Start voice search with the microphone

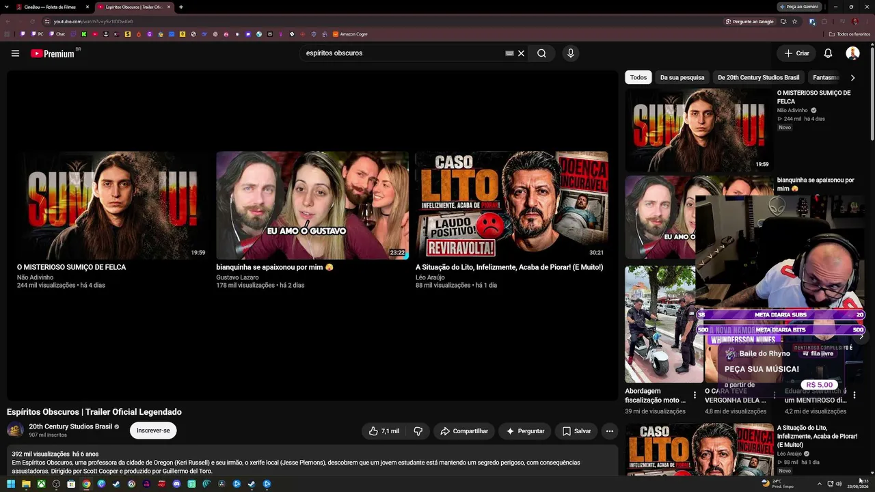click(x=571, y=53)
